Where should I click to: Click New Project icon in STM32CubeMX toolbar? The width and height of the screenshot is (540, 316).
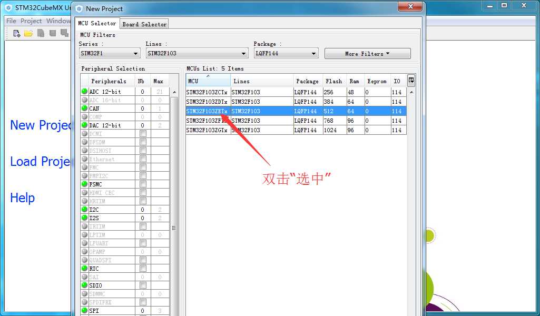pos(16,33)
